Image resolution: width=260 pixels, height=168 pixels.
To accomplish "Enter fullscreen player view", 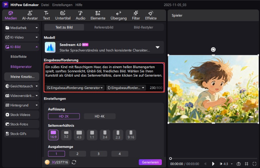I will click(x=254, y=164).
